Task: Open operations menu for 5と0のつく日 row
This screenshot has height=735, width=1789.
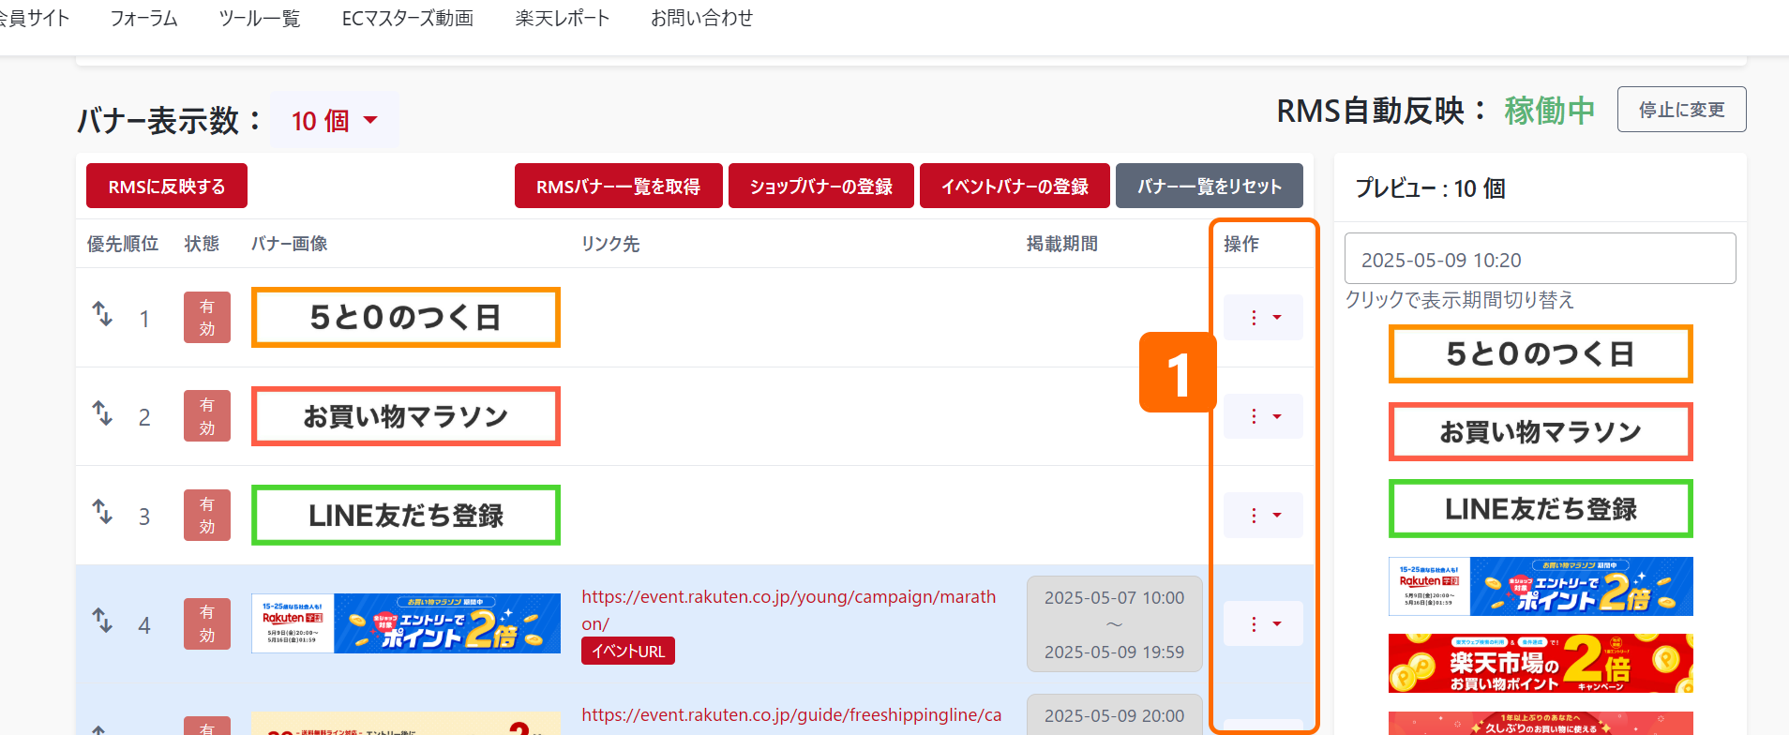Action: coord(1263,318)
